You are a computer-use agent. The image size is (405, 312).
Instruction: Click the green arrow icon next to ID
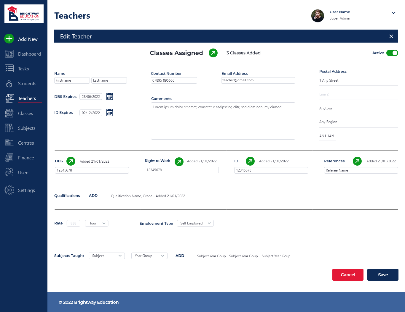click(250, 161)
